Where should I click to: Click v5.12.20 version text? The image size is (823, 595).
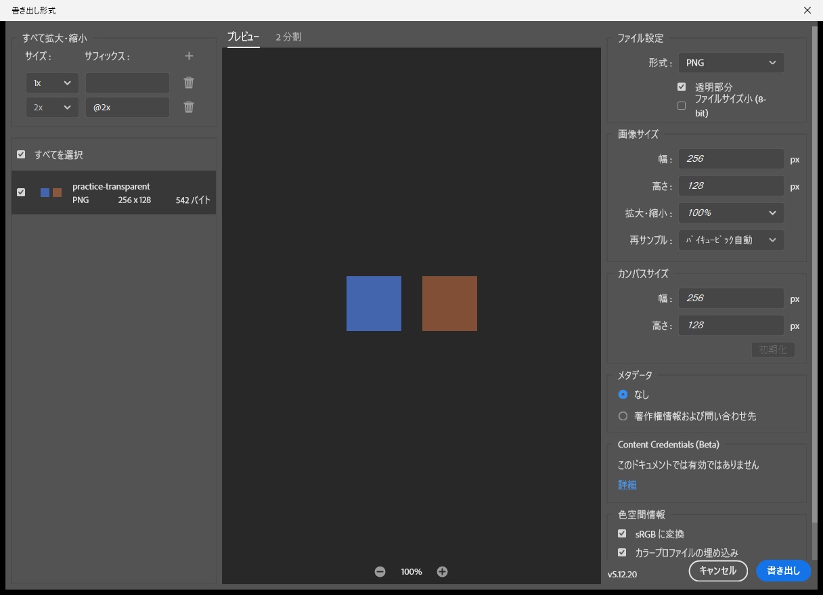point(622,574)
